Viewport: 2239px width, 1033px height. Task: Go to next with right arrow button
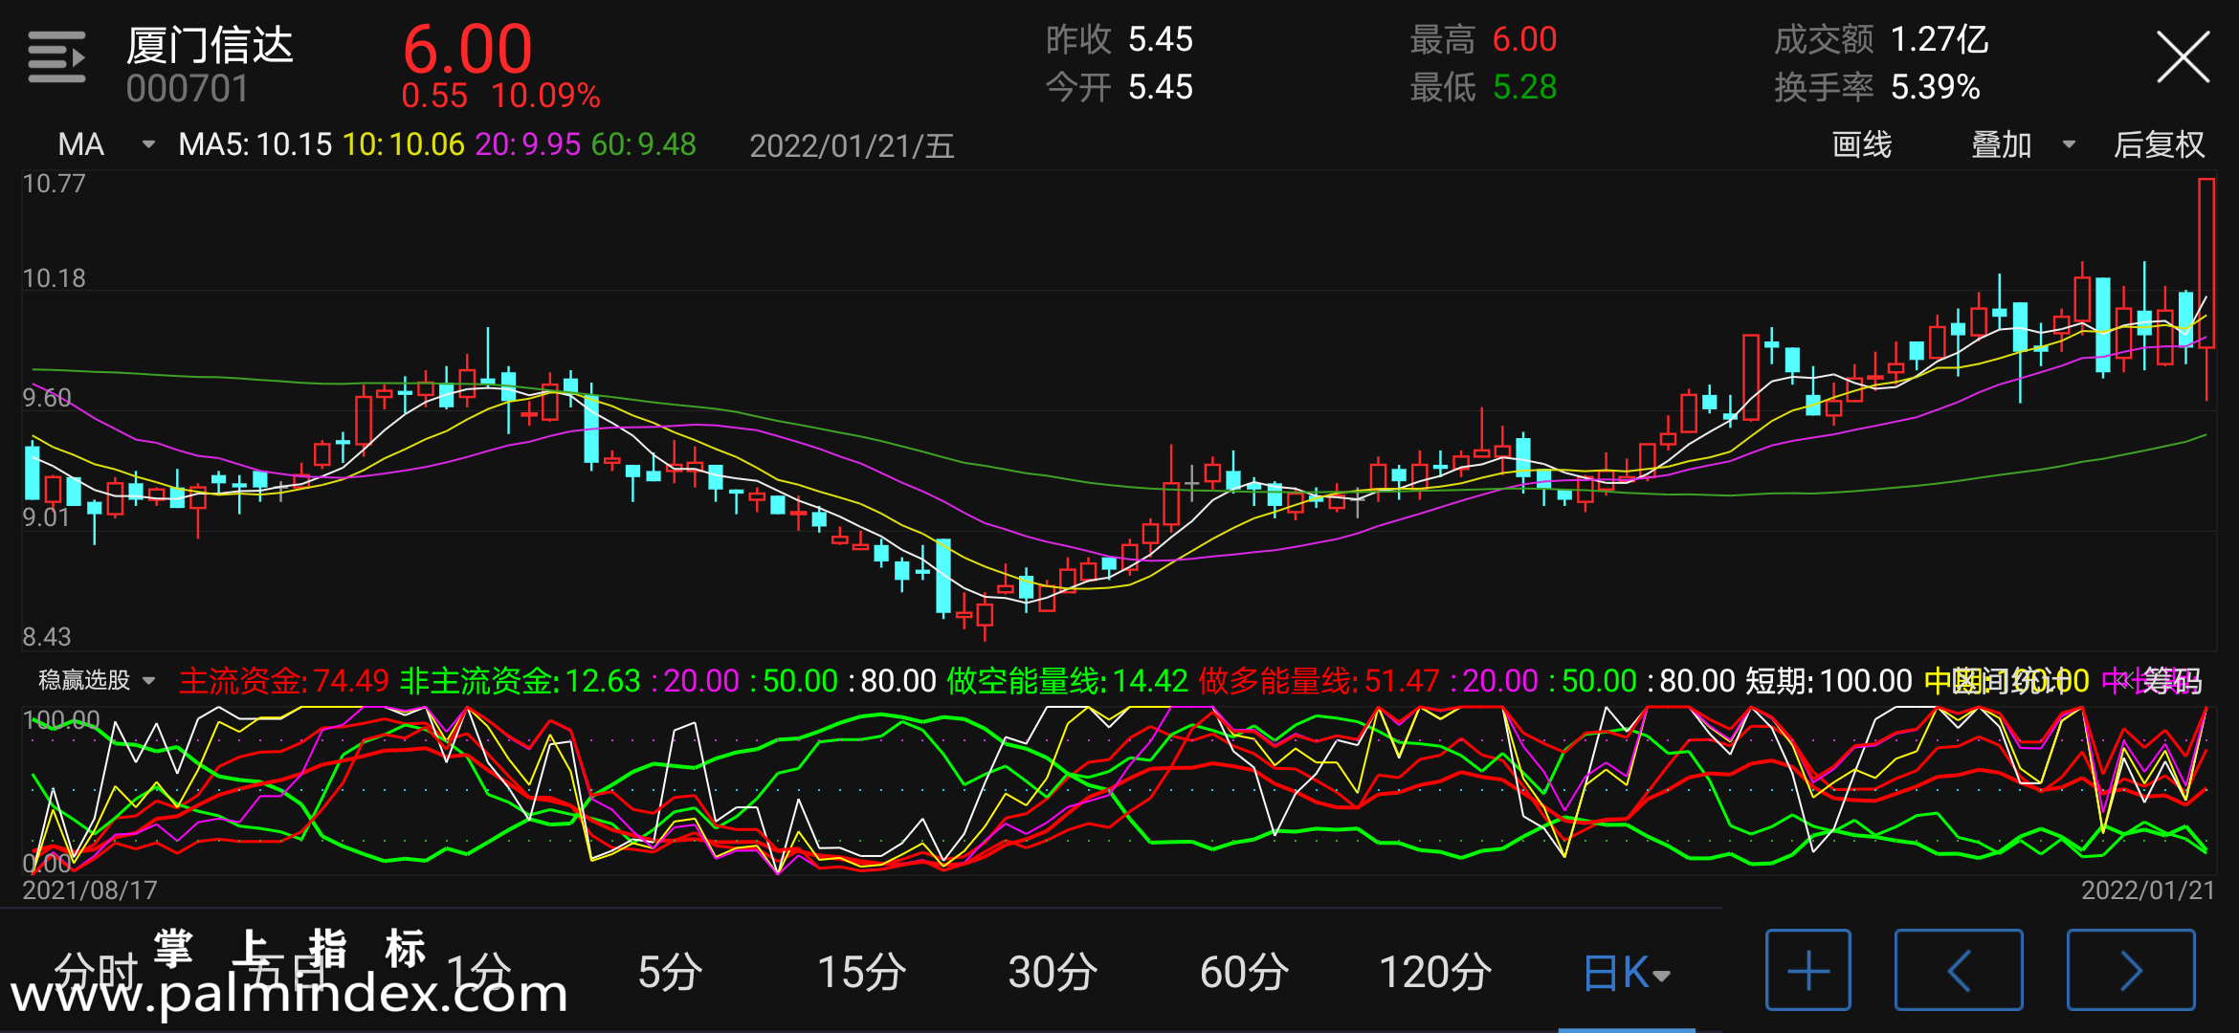click(x=2130, y=970)
